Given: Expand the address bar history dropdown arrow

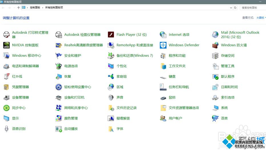Looking at the screenshot, I should pos(231,8).
